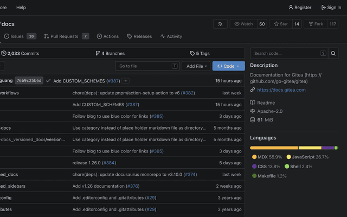347x217 pixels.
Task: Open release 1.26.0 #384 link
Action: [x=109, y=163]
